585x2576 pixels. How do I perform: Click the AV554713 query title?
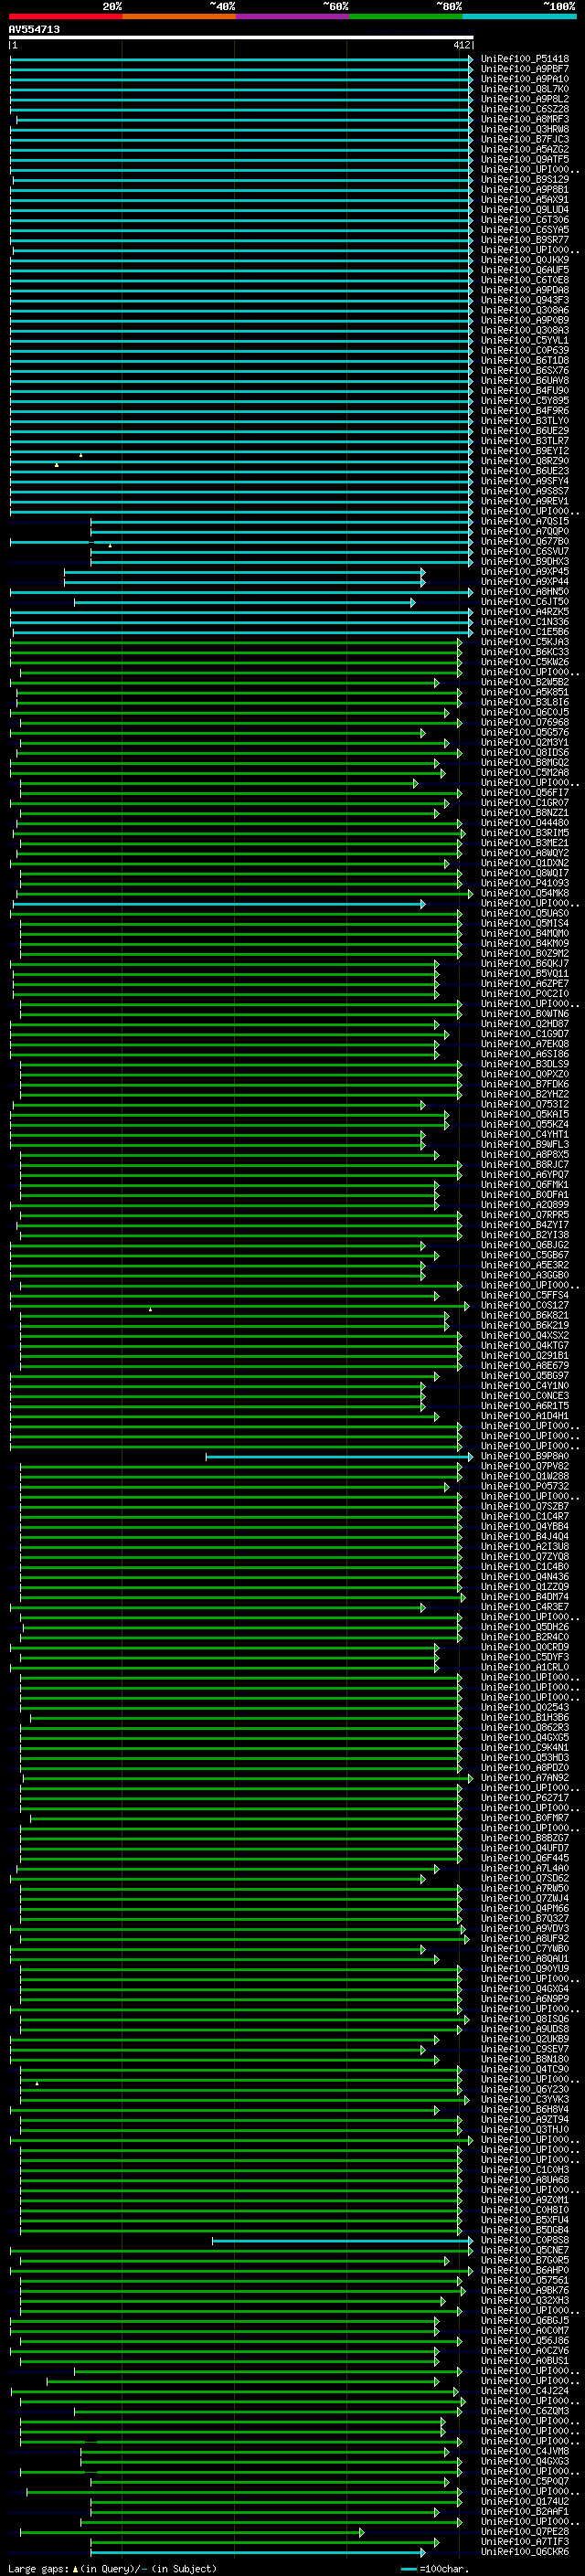click(34, 29)
